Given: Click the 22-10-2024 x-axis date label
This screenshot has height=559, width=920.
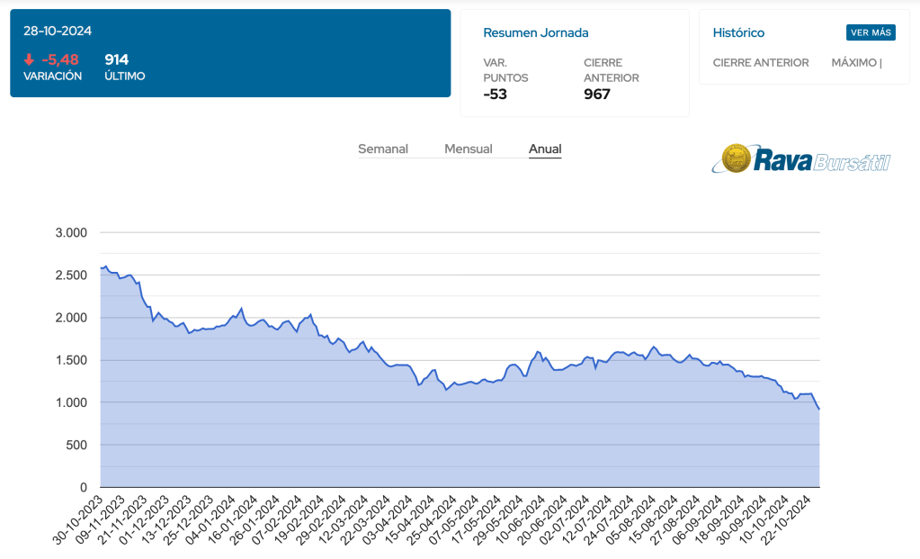Looking at the screenshot, I should point(790,520).
